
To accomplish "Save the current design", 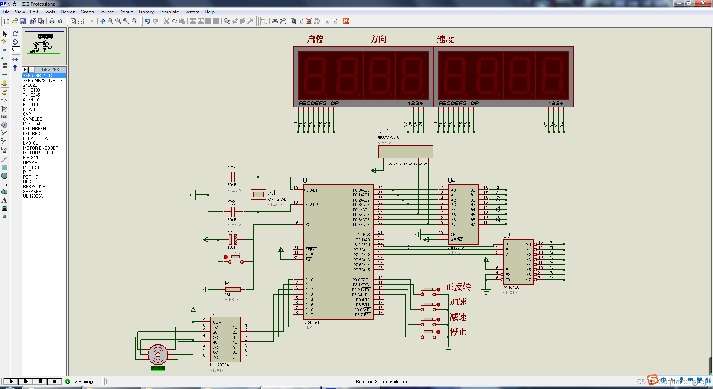I will click(x=23, y=21).
